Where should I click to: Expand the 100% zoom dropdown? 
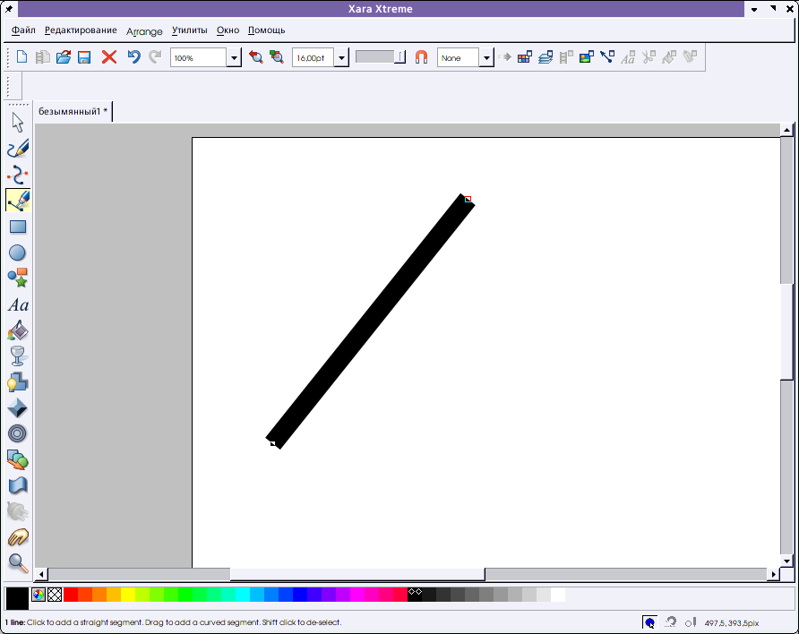(234, 58)
